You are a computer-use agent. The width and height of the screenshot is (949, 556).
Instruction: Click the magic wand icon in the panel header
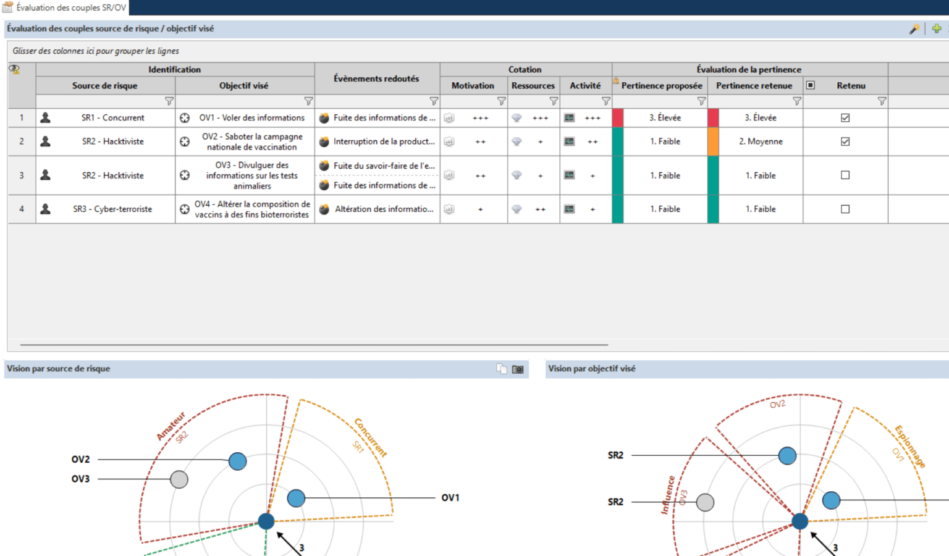click(x=914, y=29)
